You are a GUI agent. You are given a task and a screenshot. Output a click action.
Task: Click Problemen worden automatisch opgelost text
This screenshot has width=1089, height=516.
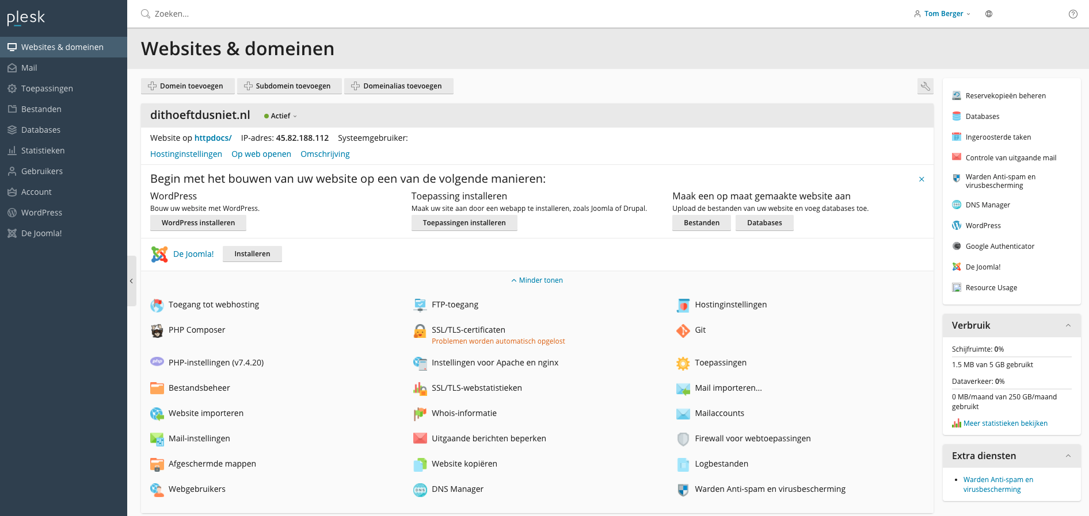(498, 341)
